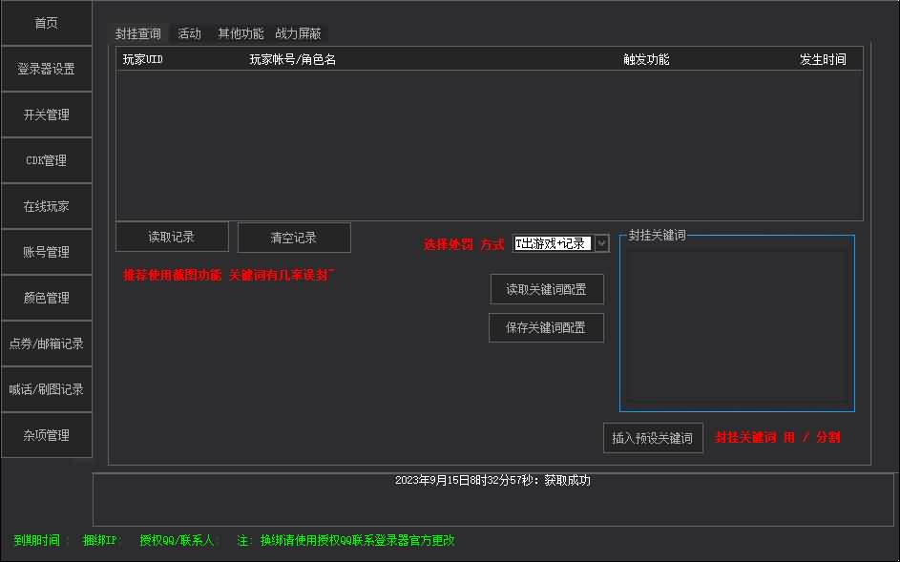The image size is (900, 562).
Task: Open the 首页 sidebar item
Action: tap(46, 22)
